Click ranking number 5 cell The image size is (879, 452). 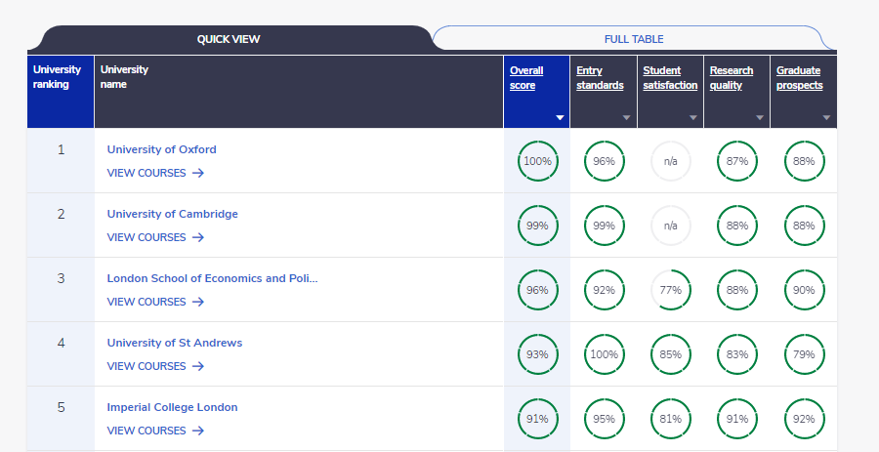(x=61, y=419)
